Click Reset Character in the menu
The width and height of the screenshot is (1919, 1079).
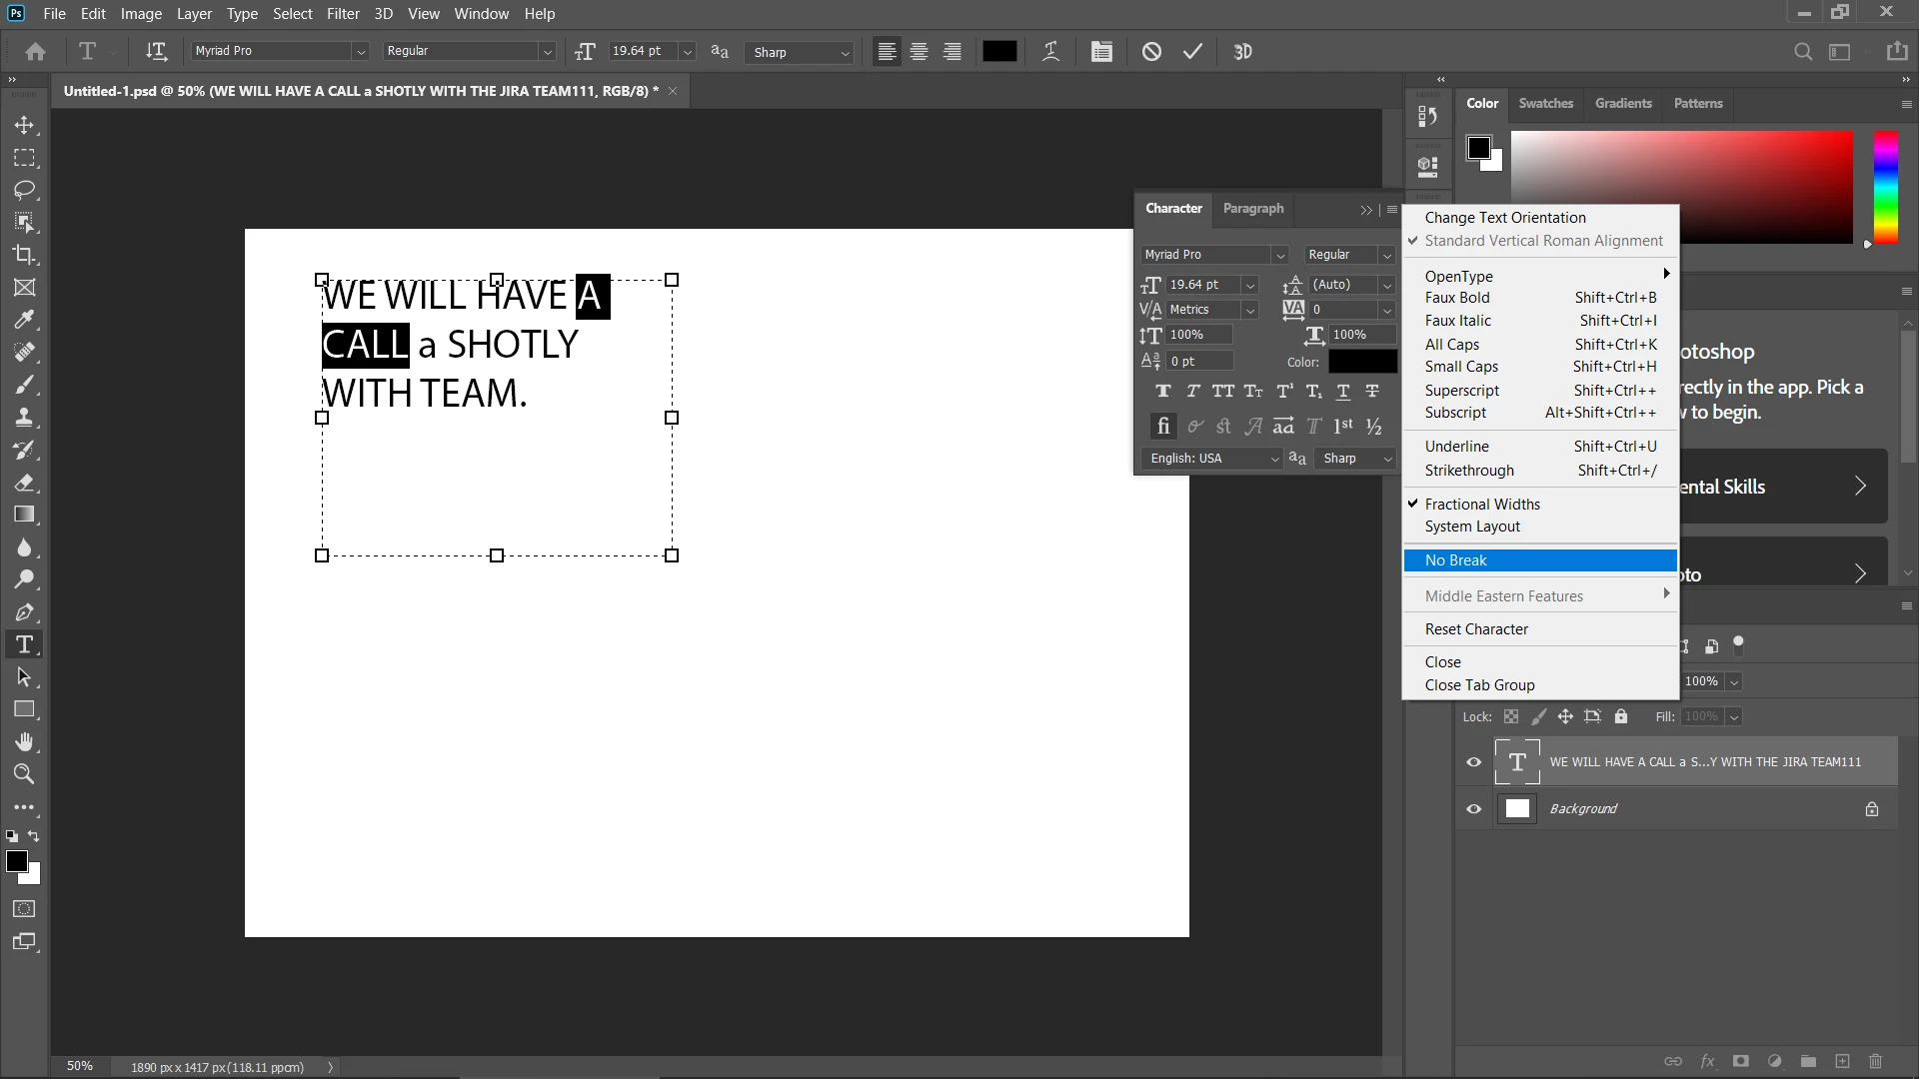point(1476,629)
